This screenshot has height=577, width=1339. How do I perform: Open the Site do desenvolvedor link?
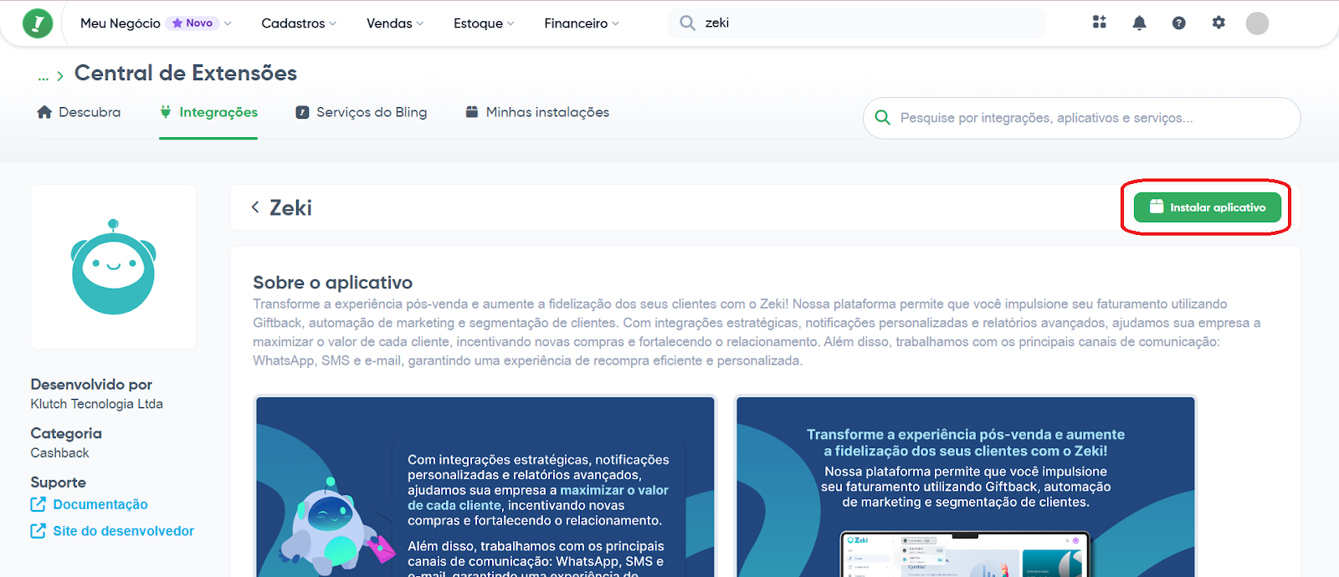(124, 531)
